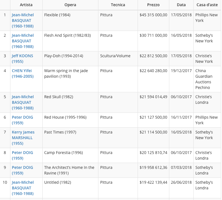This screenshot has height=200, width=222.
Task: Click the Scultura/Volume technique cell
Action: coord(115,56)
